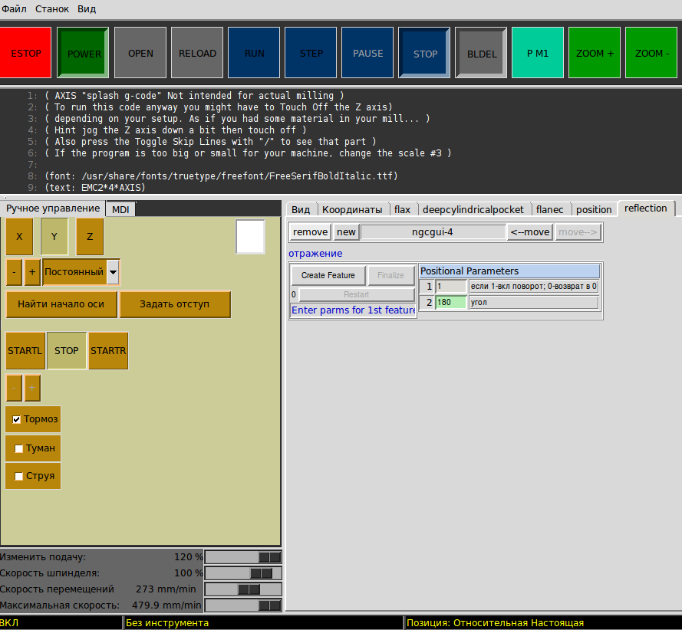Select the Y axis button
This screenshot has width=682, height=630.
point(54,236)
